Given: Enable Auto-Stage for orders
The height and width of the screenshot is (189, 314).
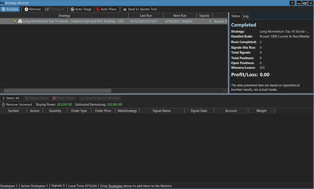Looking at the screenshot, I should point(81,9).
